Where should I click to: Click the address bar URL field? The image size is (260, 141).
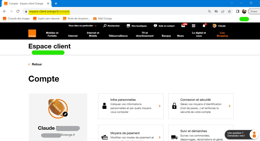click(x=117, y=11)
